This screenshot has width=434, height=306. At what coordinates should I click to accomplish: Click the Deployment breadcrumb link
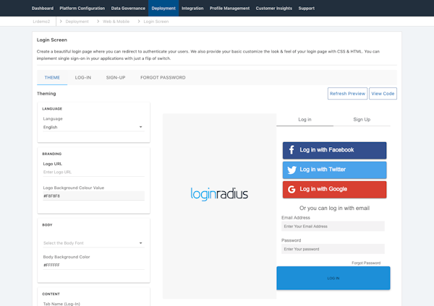[77, 21]
